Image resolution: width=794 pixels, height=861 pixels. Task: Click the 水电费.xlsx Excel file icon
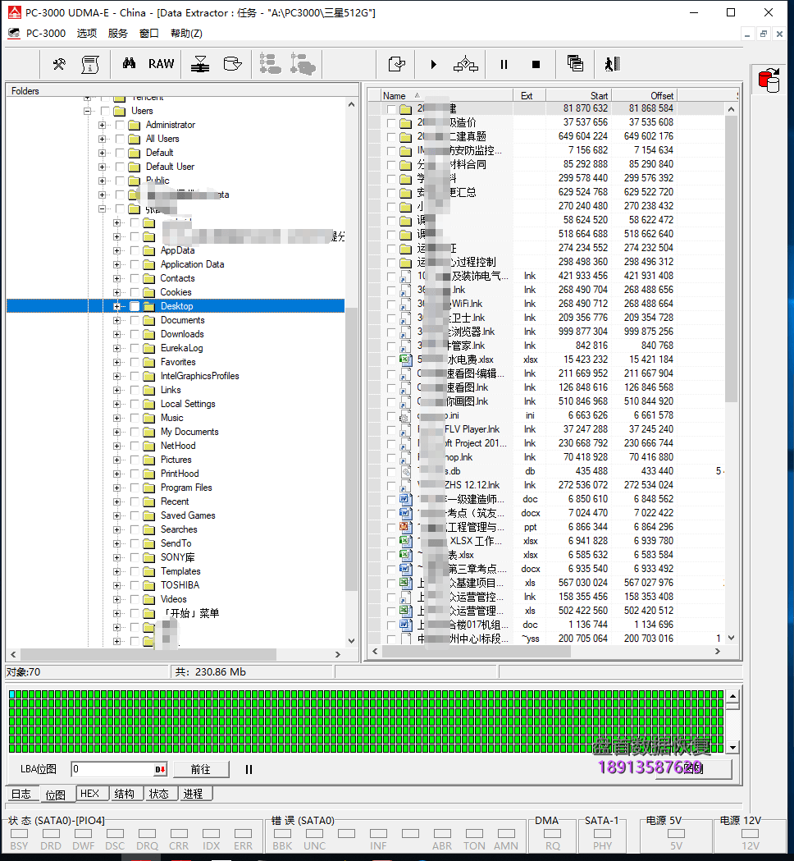405,360
